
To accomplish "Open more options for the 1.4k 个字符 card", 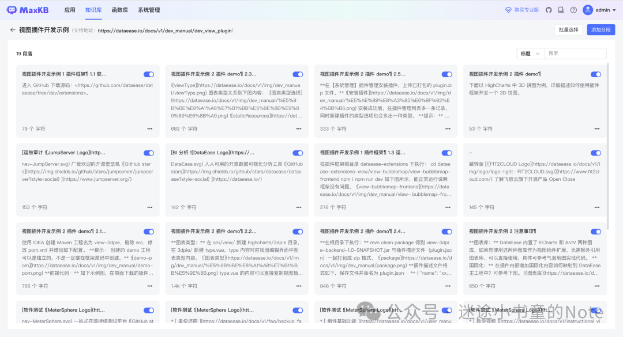I will [299, 286].
